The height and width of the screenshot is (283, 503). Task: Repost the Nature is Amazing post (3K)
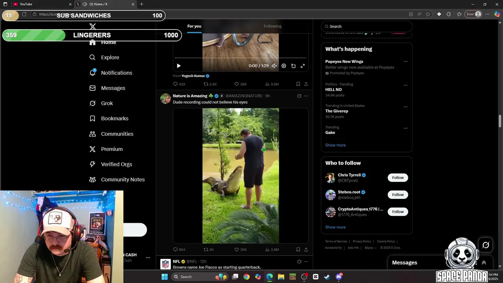pyautogui.click(x=209, y=250)
